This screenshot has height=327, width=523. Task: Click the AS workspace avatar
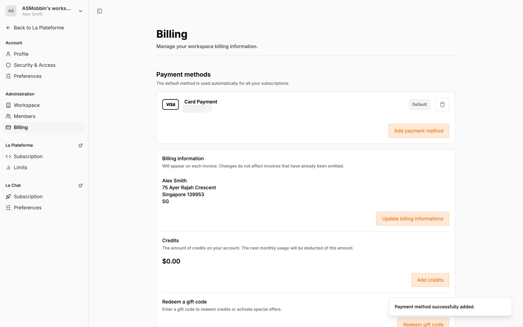point(11,11)
